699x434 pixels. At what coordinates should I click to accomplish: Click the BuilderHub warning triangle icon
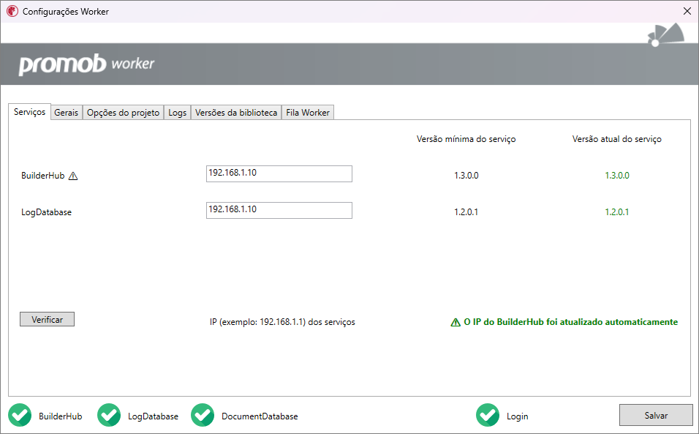73,176
